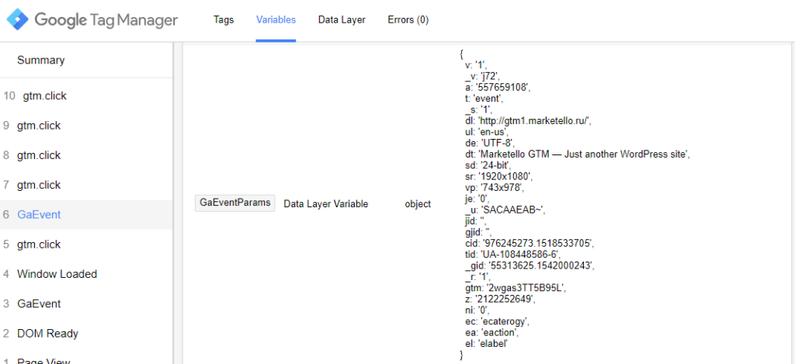Image resolution: width=795 pixels, height=364 pixels.
Task: Select event 10 gtm.click
Action: [44, 96]
